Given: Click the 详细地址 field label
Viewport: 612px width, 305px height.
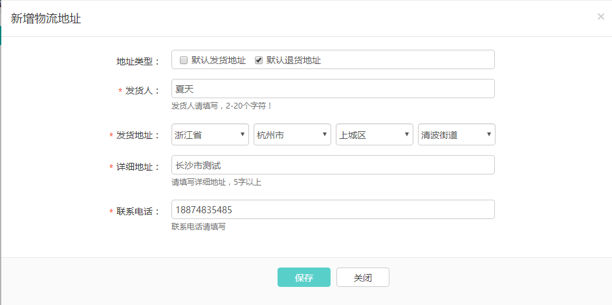Looking at the screenshot, I should click(x=137, y=167).
